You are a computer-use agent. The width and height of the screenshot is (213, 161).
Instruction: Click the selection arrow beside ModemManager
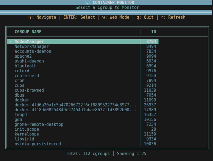tap(11, 42)
